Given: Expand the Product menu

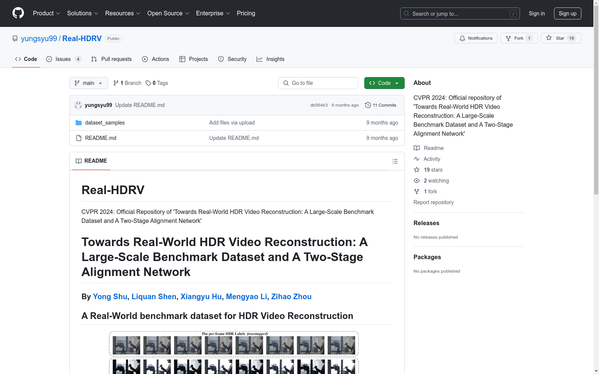Looking at the screenshot, I should (x=46, y=13).
